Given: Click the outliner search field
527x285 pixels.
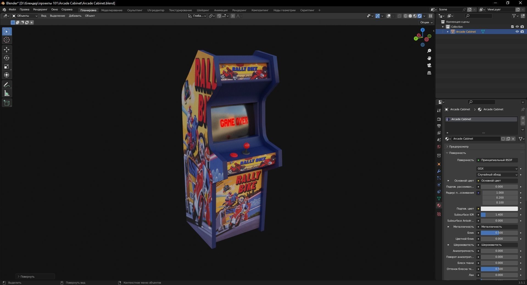Looking at the screenshot, I should tap(478, 16).
